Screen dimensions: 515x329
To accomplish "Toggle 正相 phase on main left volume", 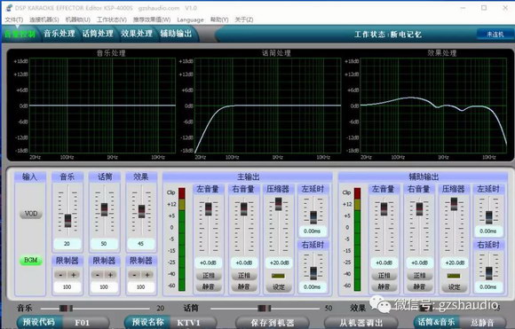I will (x=209, y=276).
